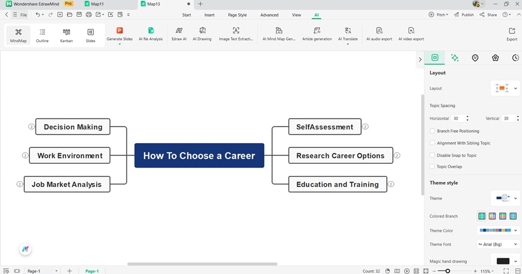Open the File menu

coord(20,14)
